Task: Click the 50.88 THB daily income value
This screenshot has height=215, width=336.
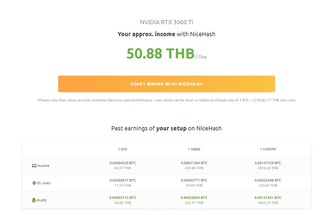Action: [160, 54]
